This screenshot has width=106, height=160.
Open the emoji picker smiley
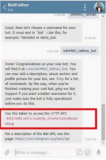87,152
